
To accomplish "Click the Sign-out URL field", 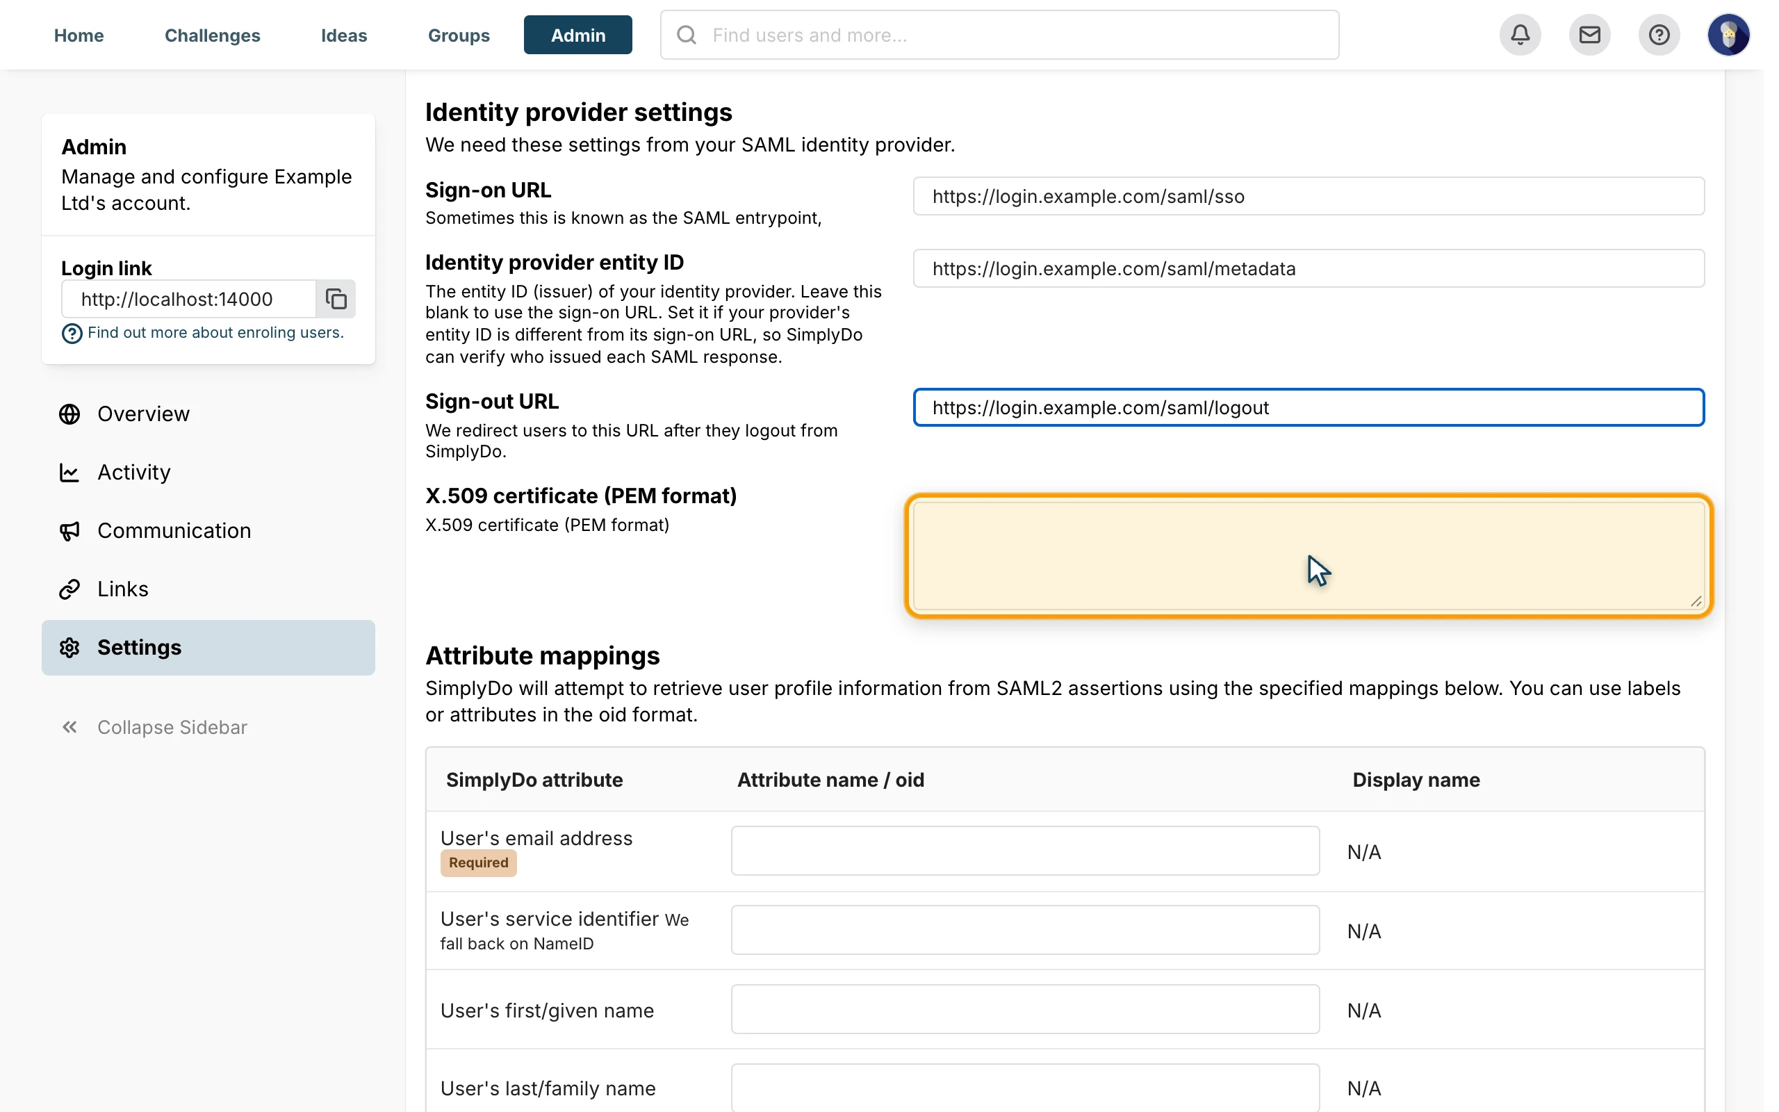I will (1309, 407).
